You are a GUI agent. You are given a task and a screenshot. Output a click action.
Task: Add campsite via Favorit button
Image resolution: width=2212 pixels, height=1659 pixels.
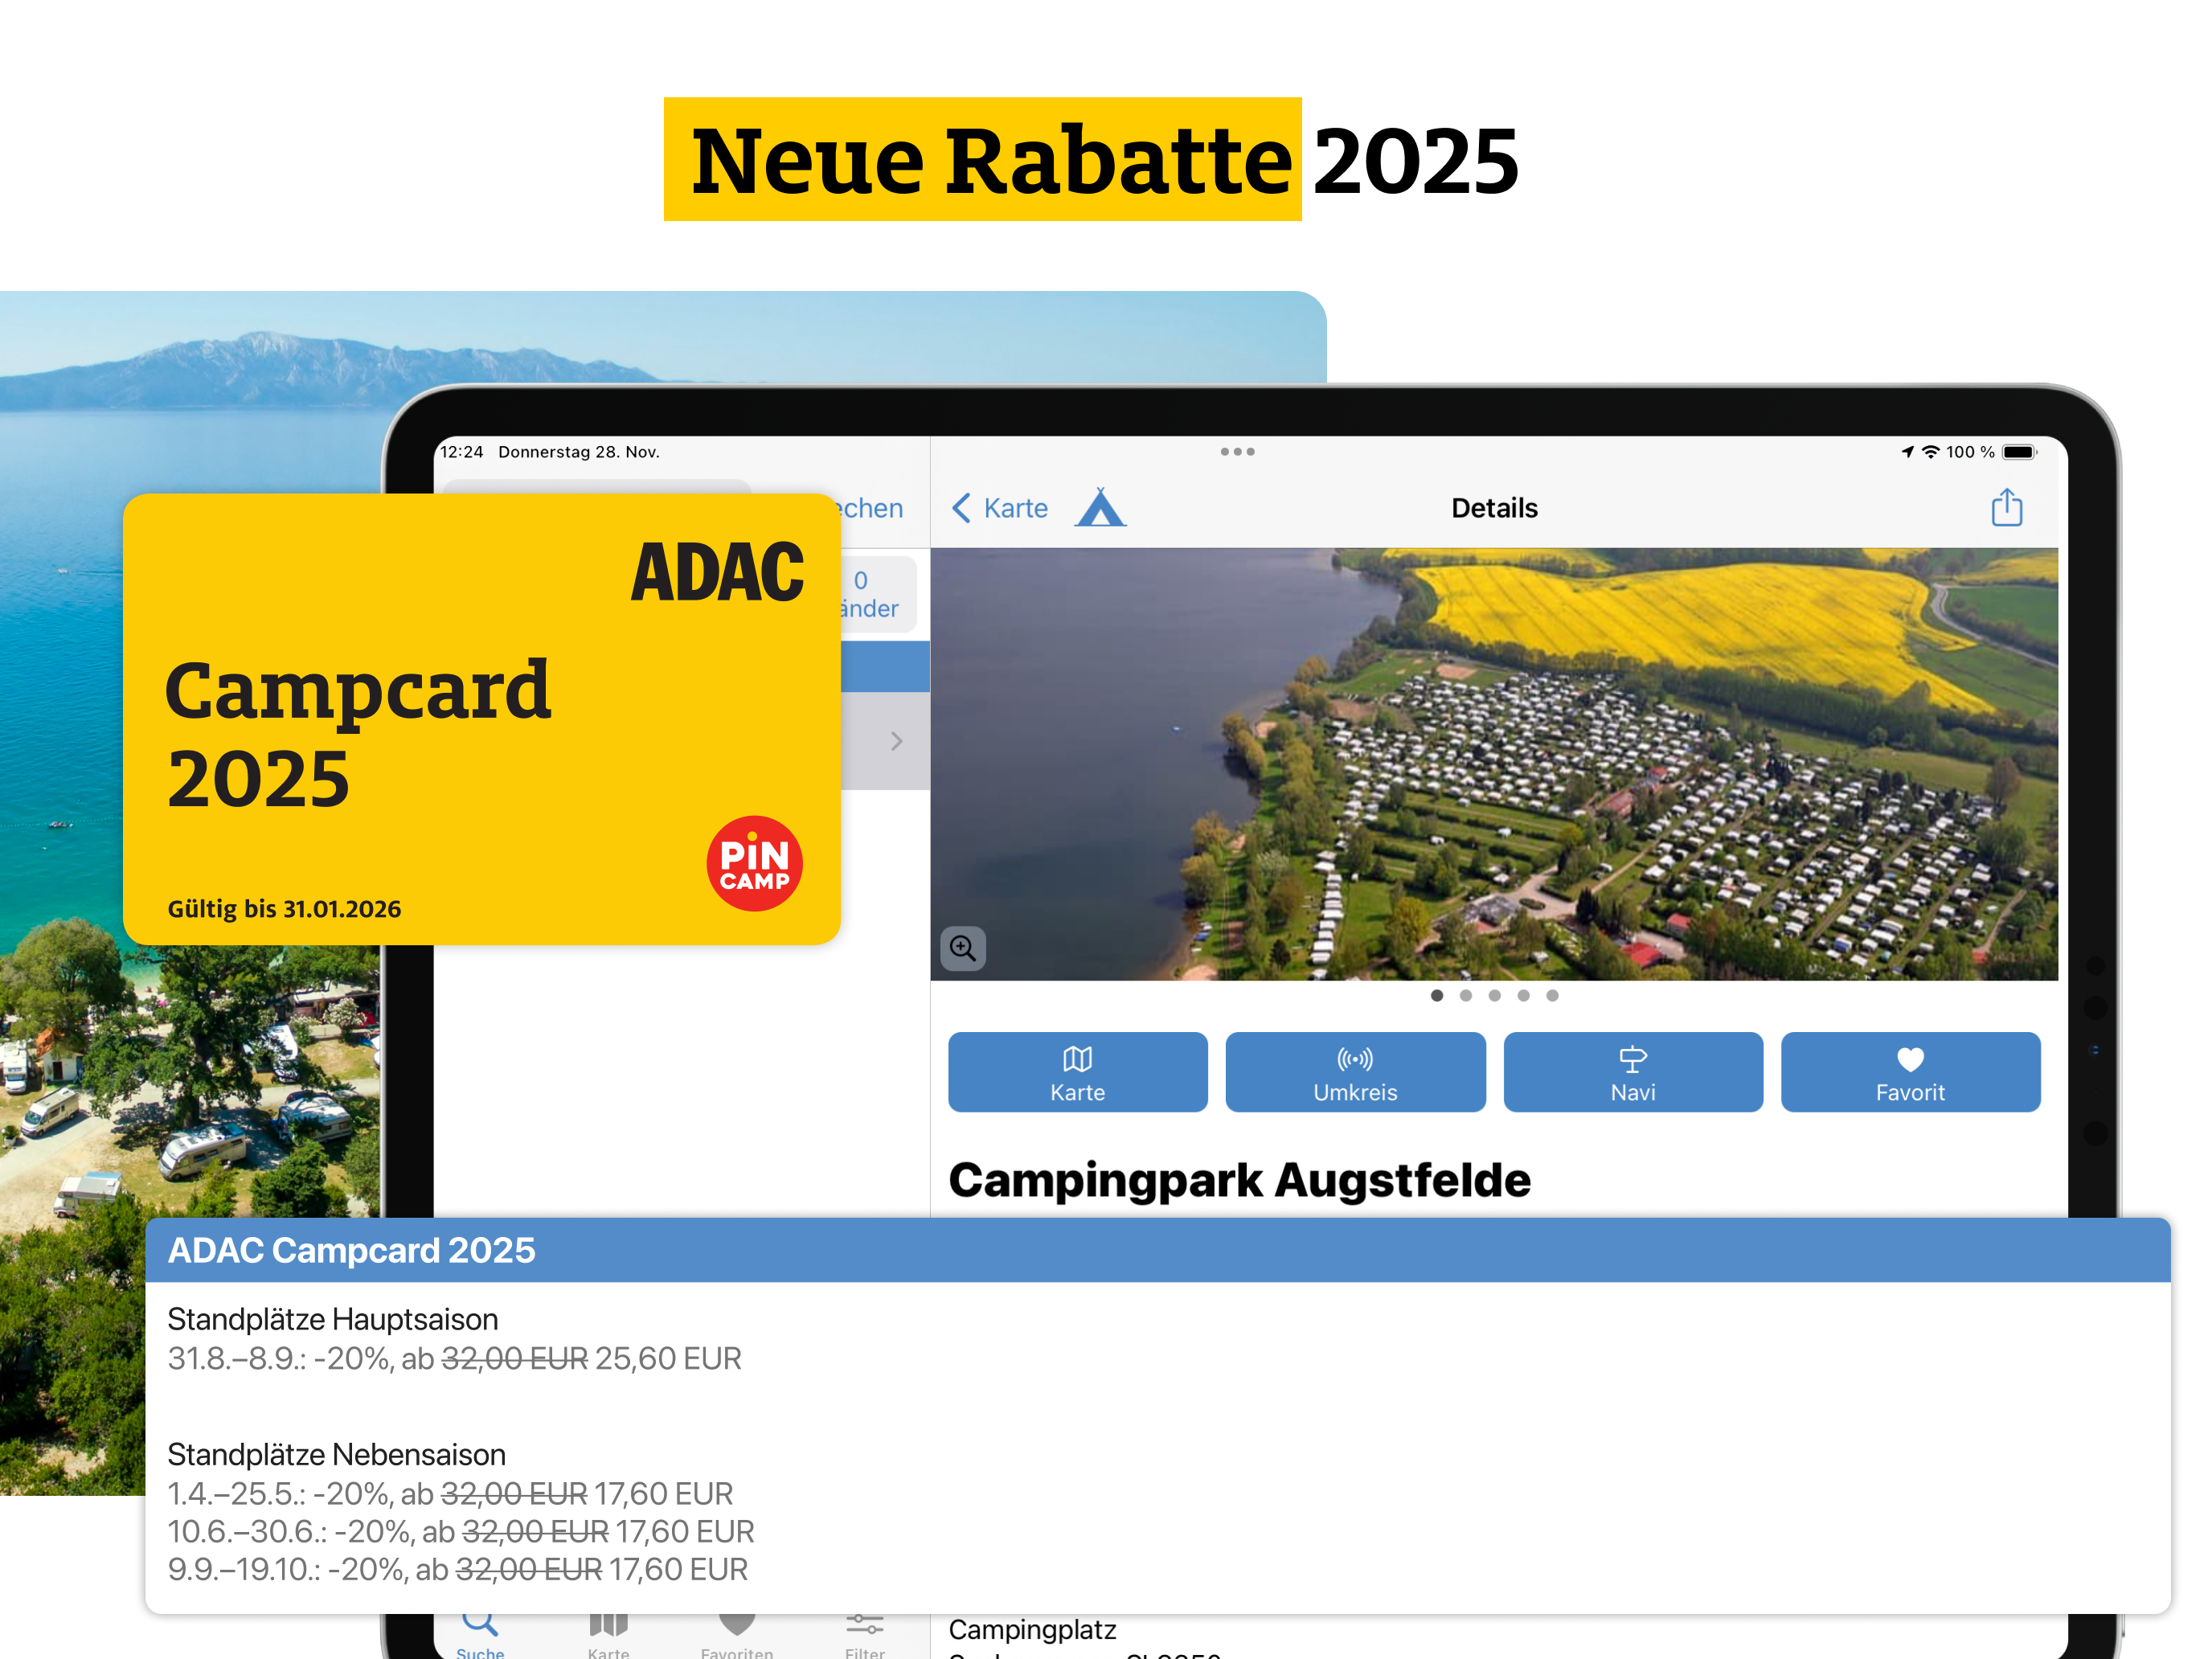pyautogui.click(x=1910, y=1072)
